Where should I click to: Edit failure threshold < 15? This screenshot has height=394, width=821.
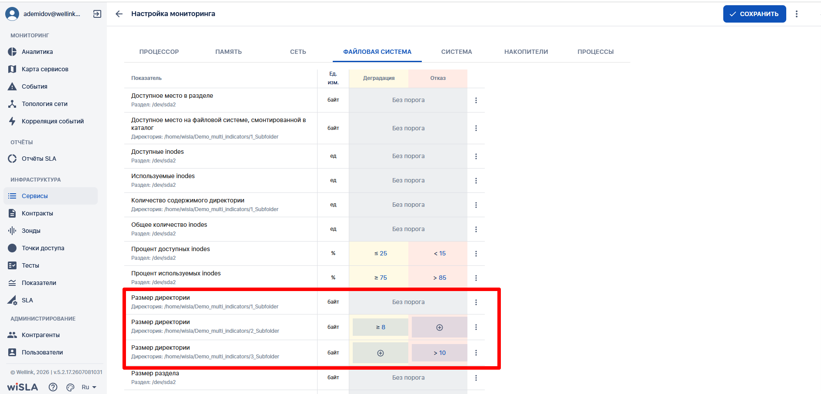pos(440,253)
